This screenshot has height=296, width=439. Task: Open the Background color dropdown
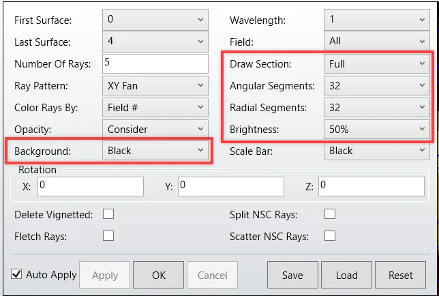coord(155,151)
